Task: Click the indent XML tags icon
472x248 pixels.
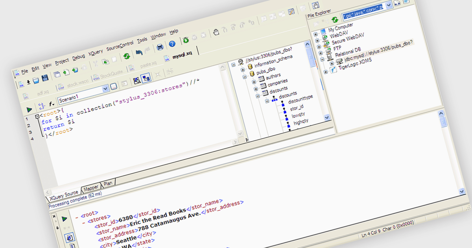Action: pyautogui.click(x=41, y=106)
